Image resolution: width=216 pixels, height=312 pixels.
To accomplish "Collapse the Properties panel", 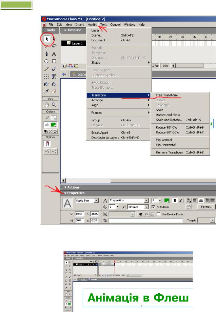I will (x=65, y=193).
